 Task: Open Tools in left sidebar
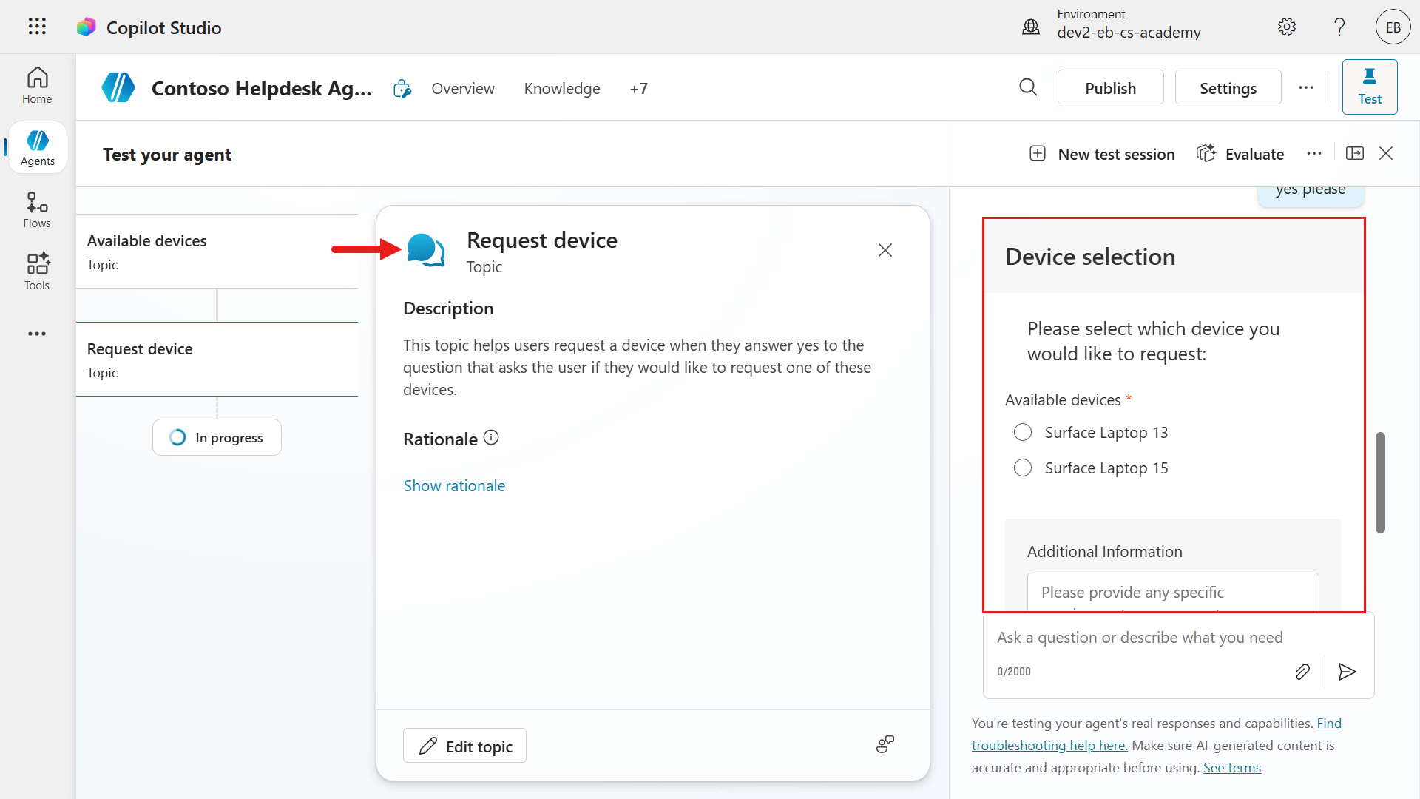pyautogui.click(x=37, y=272)
